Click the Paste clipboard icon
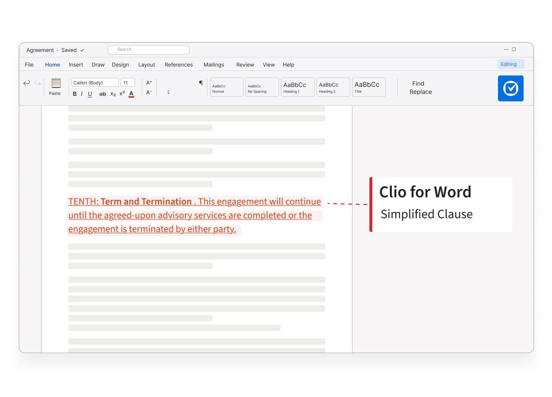The image size is (552, 397). [x=56, y=83]
